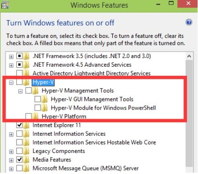Viewport: 198px width, 174px height.
Task: Click the Hyper-V Module for PowerShell folder icon
Action: click(45, 108)
